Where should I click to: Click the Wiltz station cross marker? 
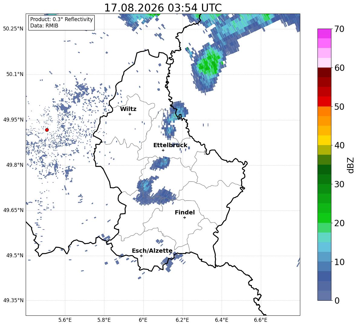pyautogui.click(x=130, y=114)
